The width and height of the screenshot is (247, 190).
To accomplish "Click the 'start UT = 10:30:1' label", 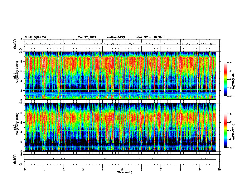I will tap(151, 37).
